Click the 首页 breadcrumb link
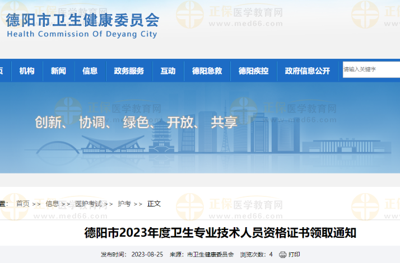The width and height of the screenshot is (400, 263). point(23,204)
